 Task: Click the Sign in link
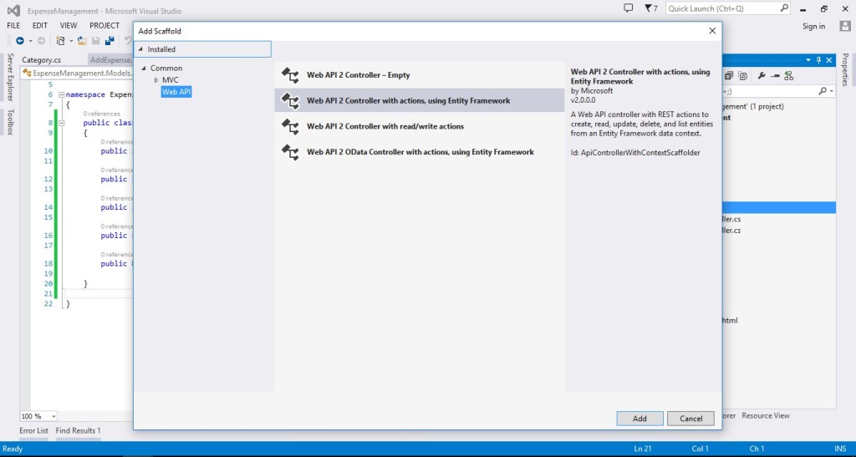point(813,26)
